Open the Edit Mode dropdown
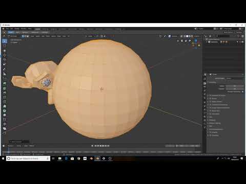Viewport: 246px width, 184px height. (x=14, y=36)
